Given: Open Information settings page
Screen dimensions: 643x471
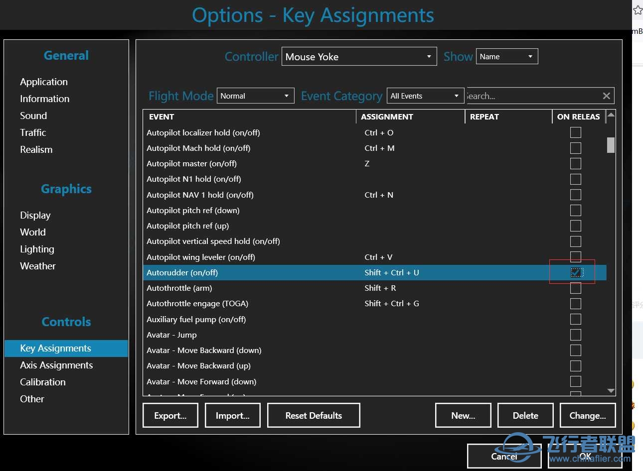Looking at the screenshot, I should [45, 99].
